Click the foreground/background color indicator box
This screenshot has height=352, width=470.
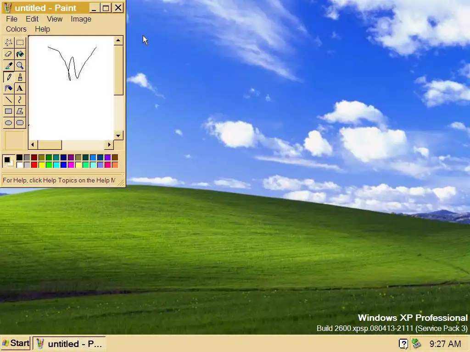coord(8,161)
